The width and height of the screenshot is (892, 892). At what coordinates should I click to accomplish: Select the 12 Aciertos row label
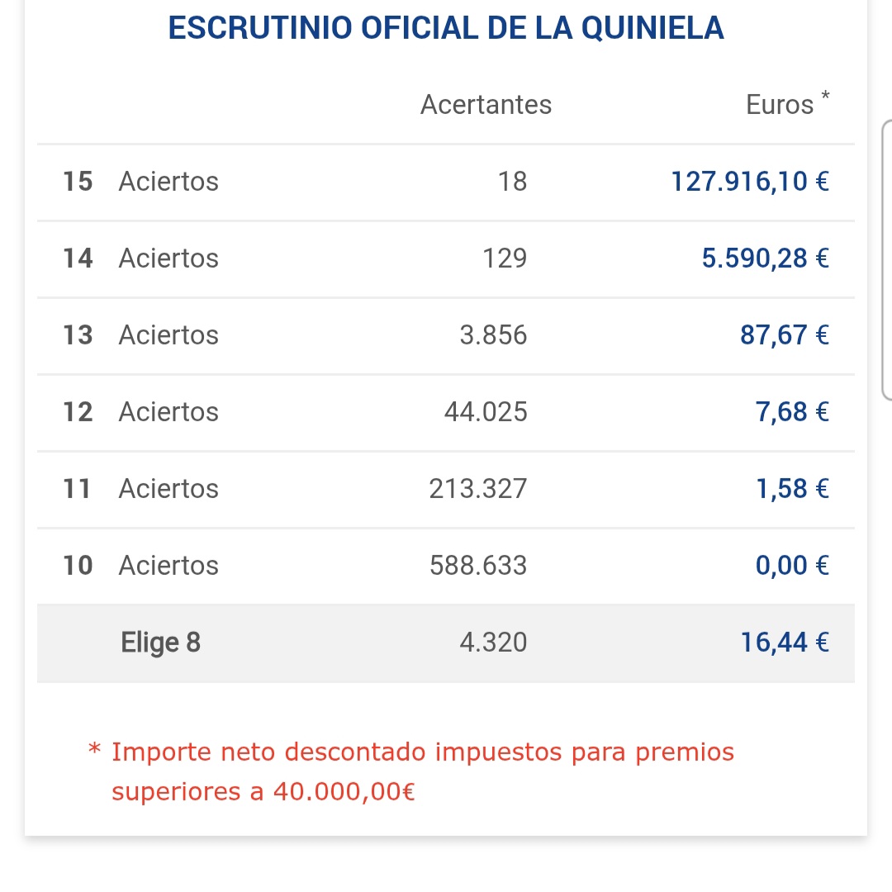141,412
